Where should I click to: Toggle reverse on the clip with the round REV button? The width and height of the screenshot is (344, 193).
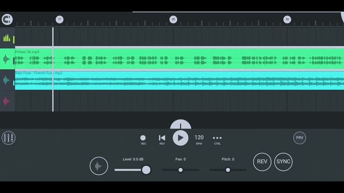262,162
